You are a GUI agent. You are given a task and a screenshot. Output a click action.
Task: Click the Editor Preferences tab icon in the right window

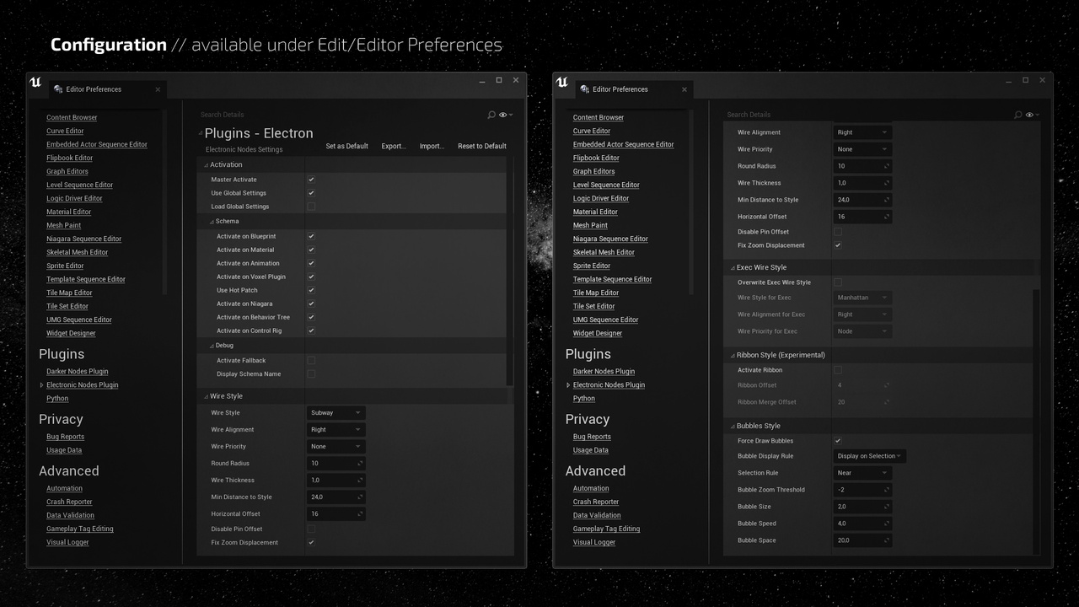coord(584,89)
